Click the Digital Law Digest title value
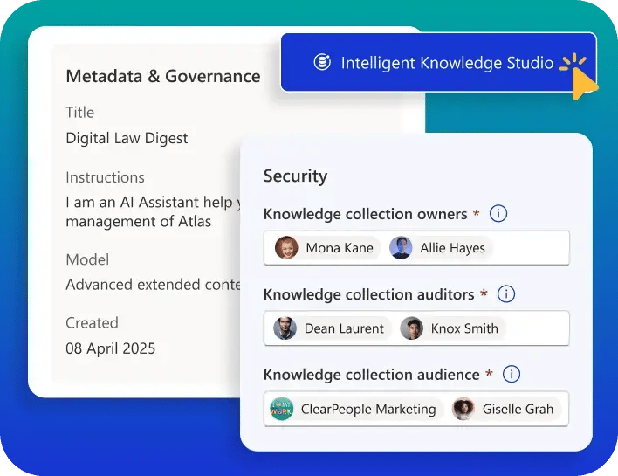This screenshot has width=618, height=476. [127, 138]
